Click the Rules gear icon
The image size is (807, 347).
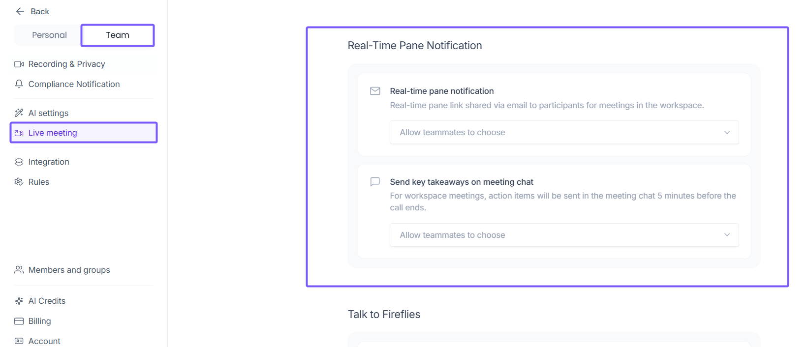pyautogui.click(x=19, y=182)
